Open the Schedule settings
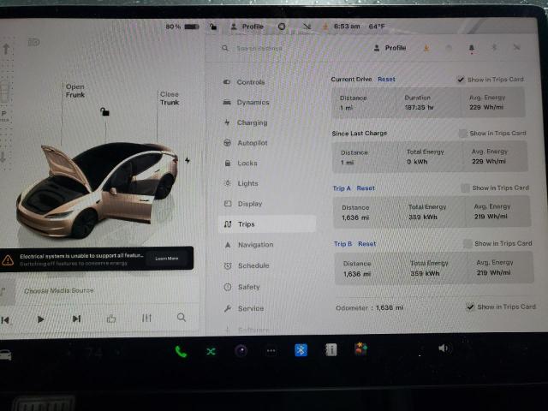 253,265
